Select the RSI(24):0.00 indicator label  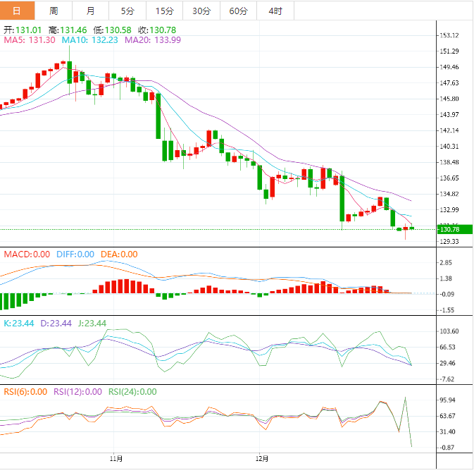click(x=132, y=392)
